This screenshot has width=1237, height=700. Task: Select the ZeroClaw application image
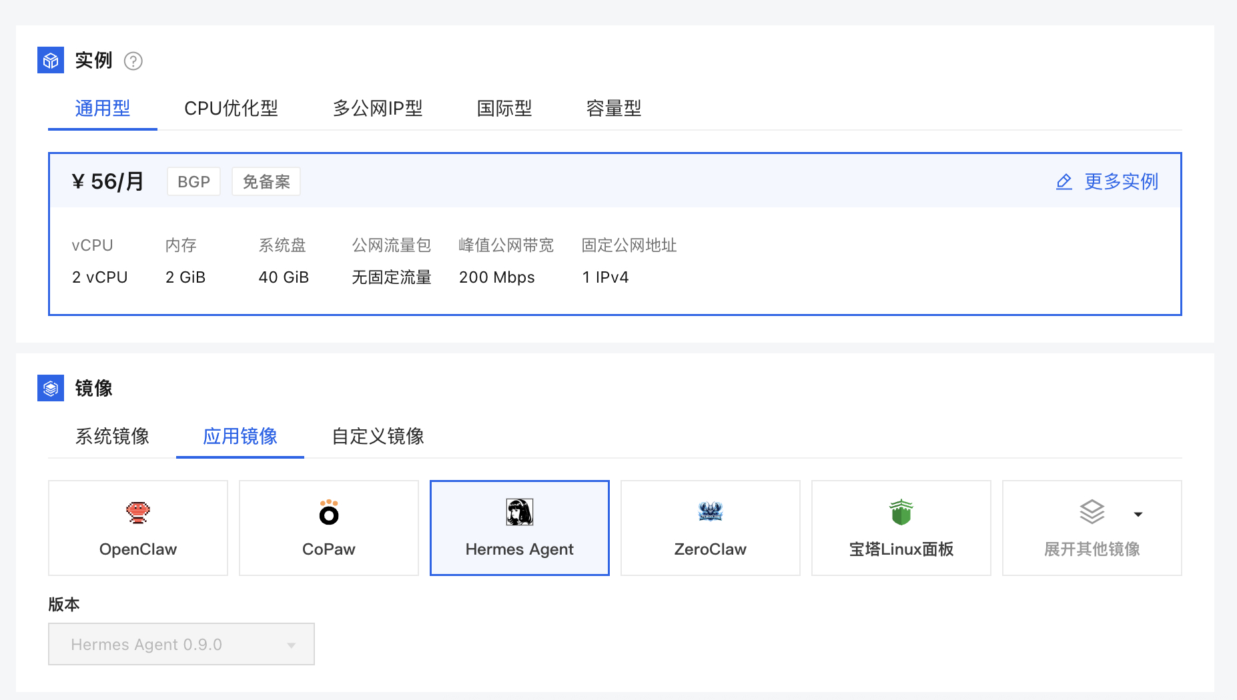click(x=710, y=528)
